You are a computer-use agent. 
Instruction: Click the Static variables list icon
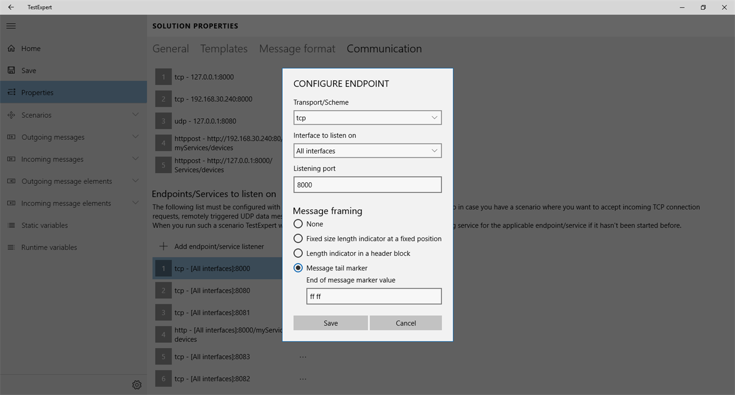click(11, 225)
